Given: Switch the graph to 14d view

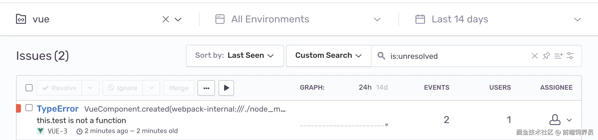Looking at the screenshot, I should tap(382, 87).
